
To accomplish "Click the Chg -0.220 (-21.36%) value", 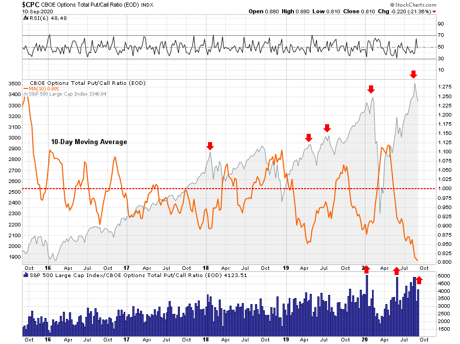I will tap(405, 11).
